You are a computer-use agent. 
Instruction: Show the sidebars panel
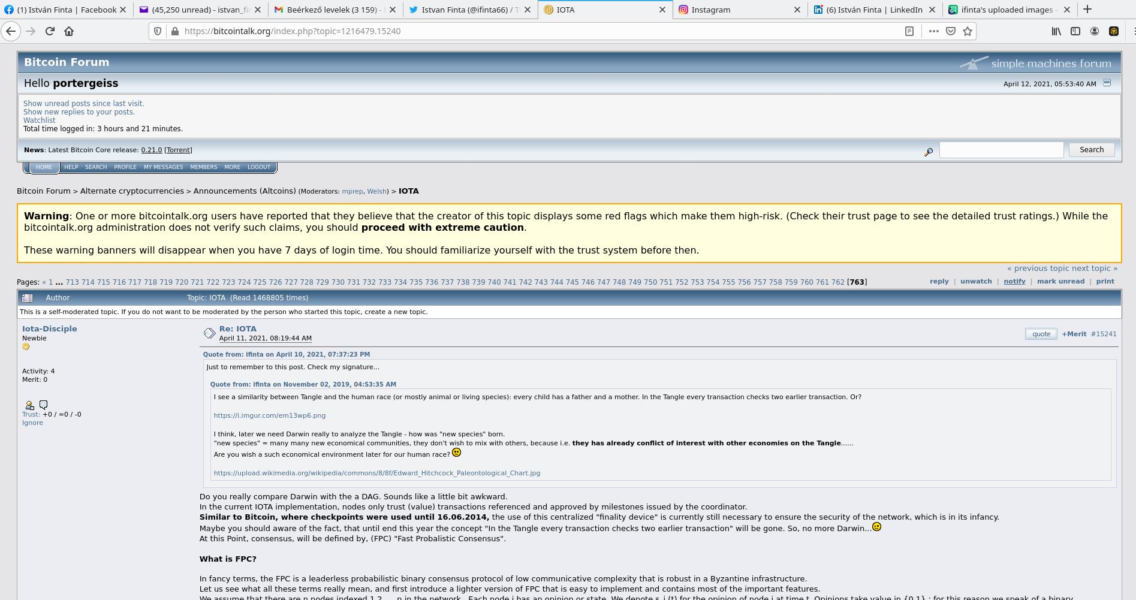[x=1075, y=31]
